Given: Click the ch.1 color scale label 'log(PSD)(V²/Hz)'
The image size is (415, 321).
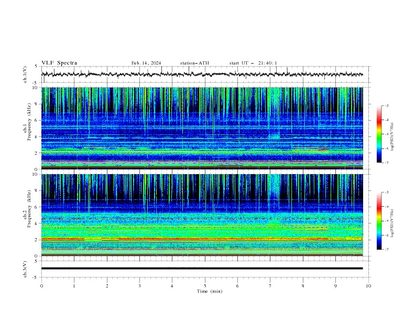Looking at the screenshot, I should point(392,137).
